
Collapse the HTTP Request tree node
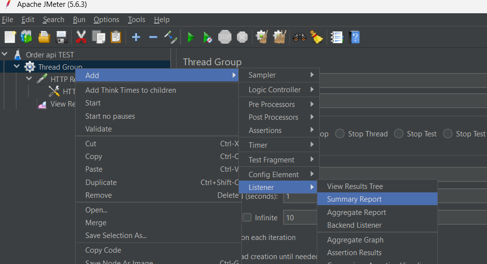click(x=29, y=79)
